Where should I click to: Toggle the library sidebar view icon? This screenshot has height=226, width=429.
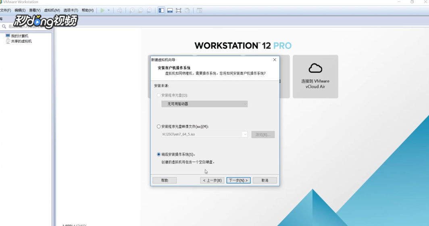point(161,10)
